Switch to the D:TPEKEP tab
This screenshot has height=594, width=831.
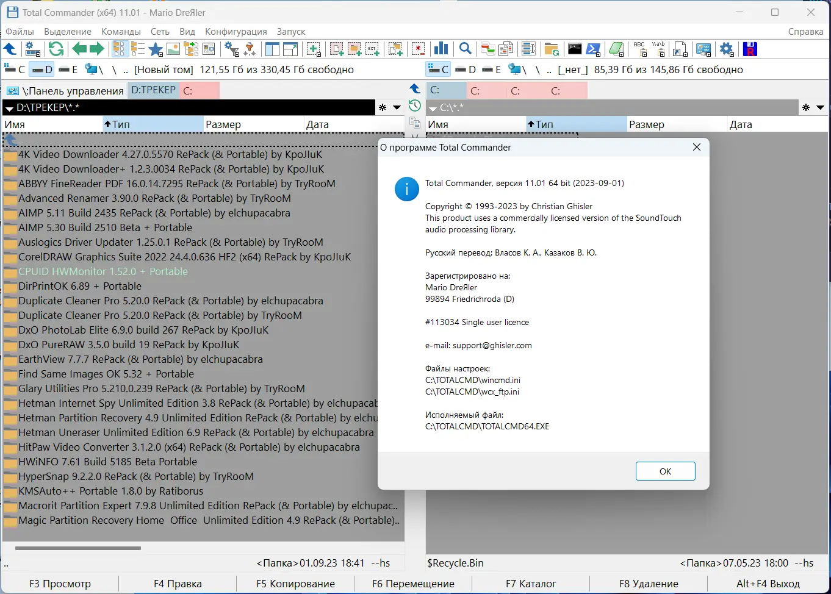pyautogui.click(x=153, y=90)
